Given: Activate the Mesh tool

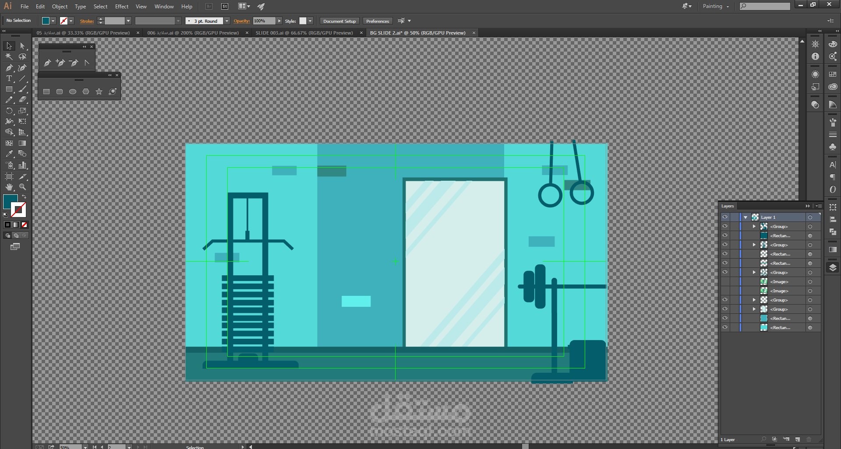Looking at the screenshot, I should pyautogui.click(x=9, y=143).
